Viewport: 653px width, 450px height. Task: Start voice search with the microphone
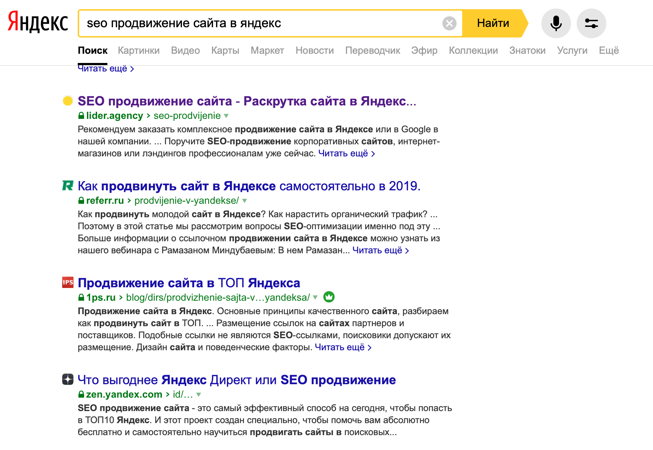(556, 23)
